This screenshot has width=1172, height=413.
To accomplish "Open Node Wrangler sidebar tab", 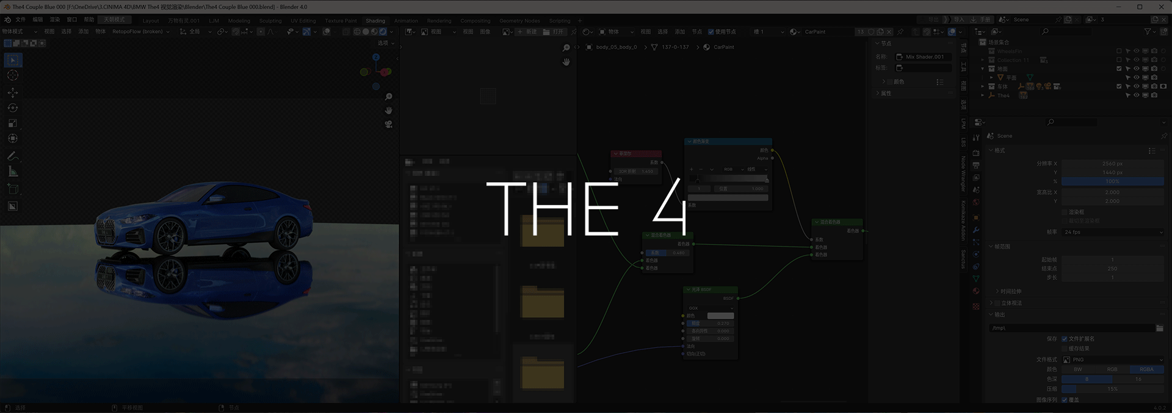I will coord(963,174).
